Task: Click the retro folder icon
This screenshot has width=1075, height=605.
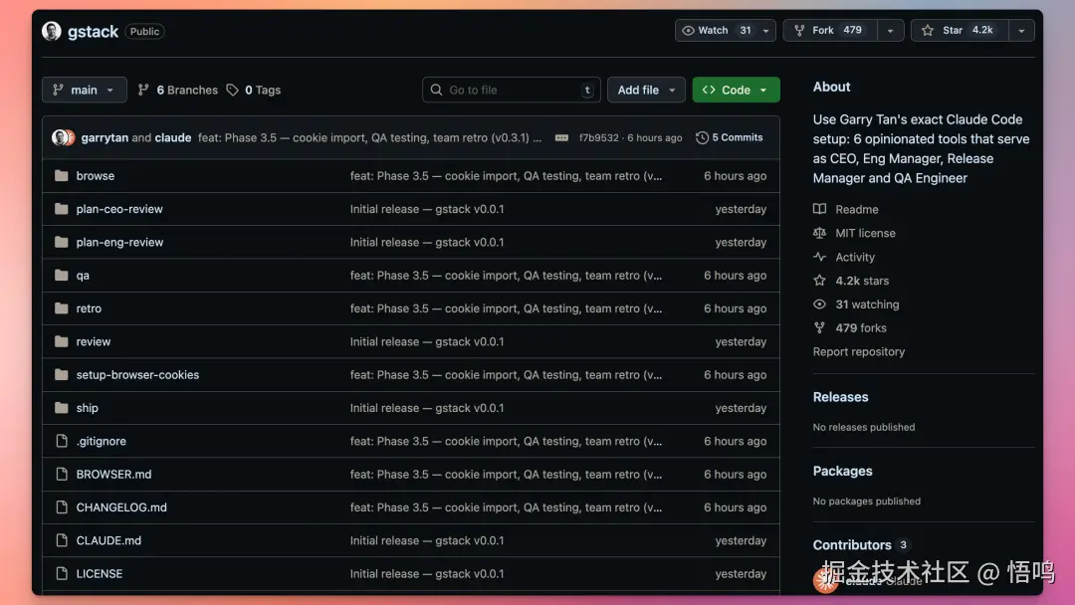Action: pos(61,308)
